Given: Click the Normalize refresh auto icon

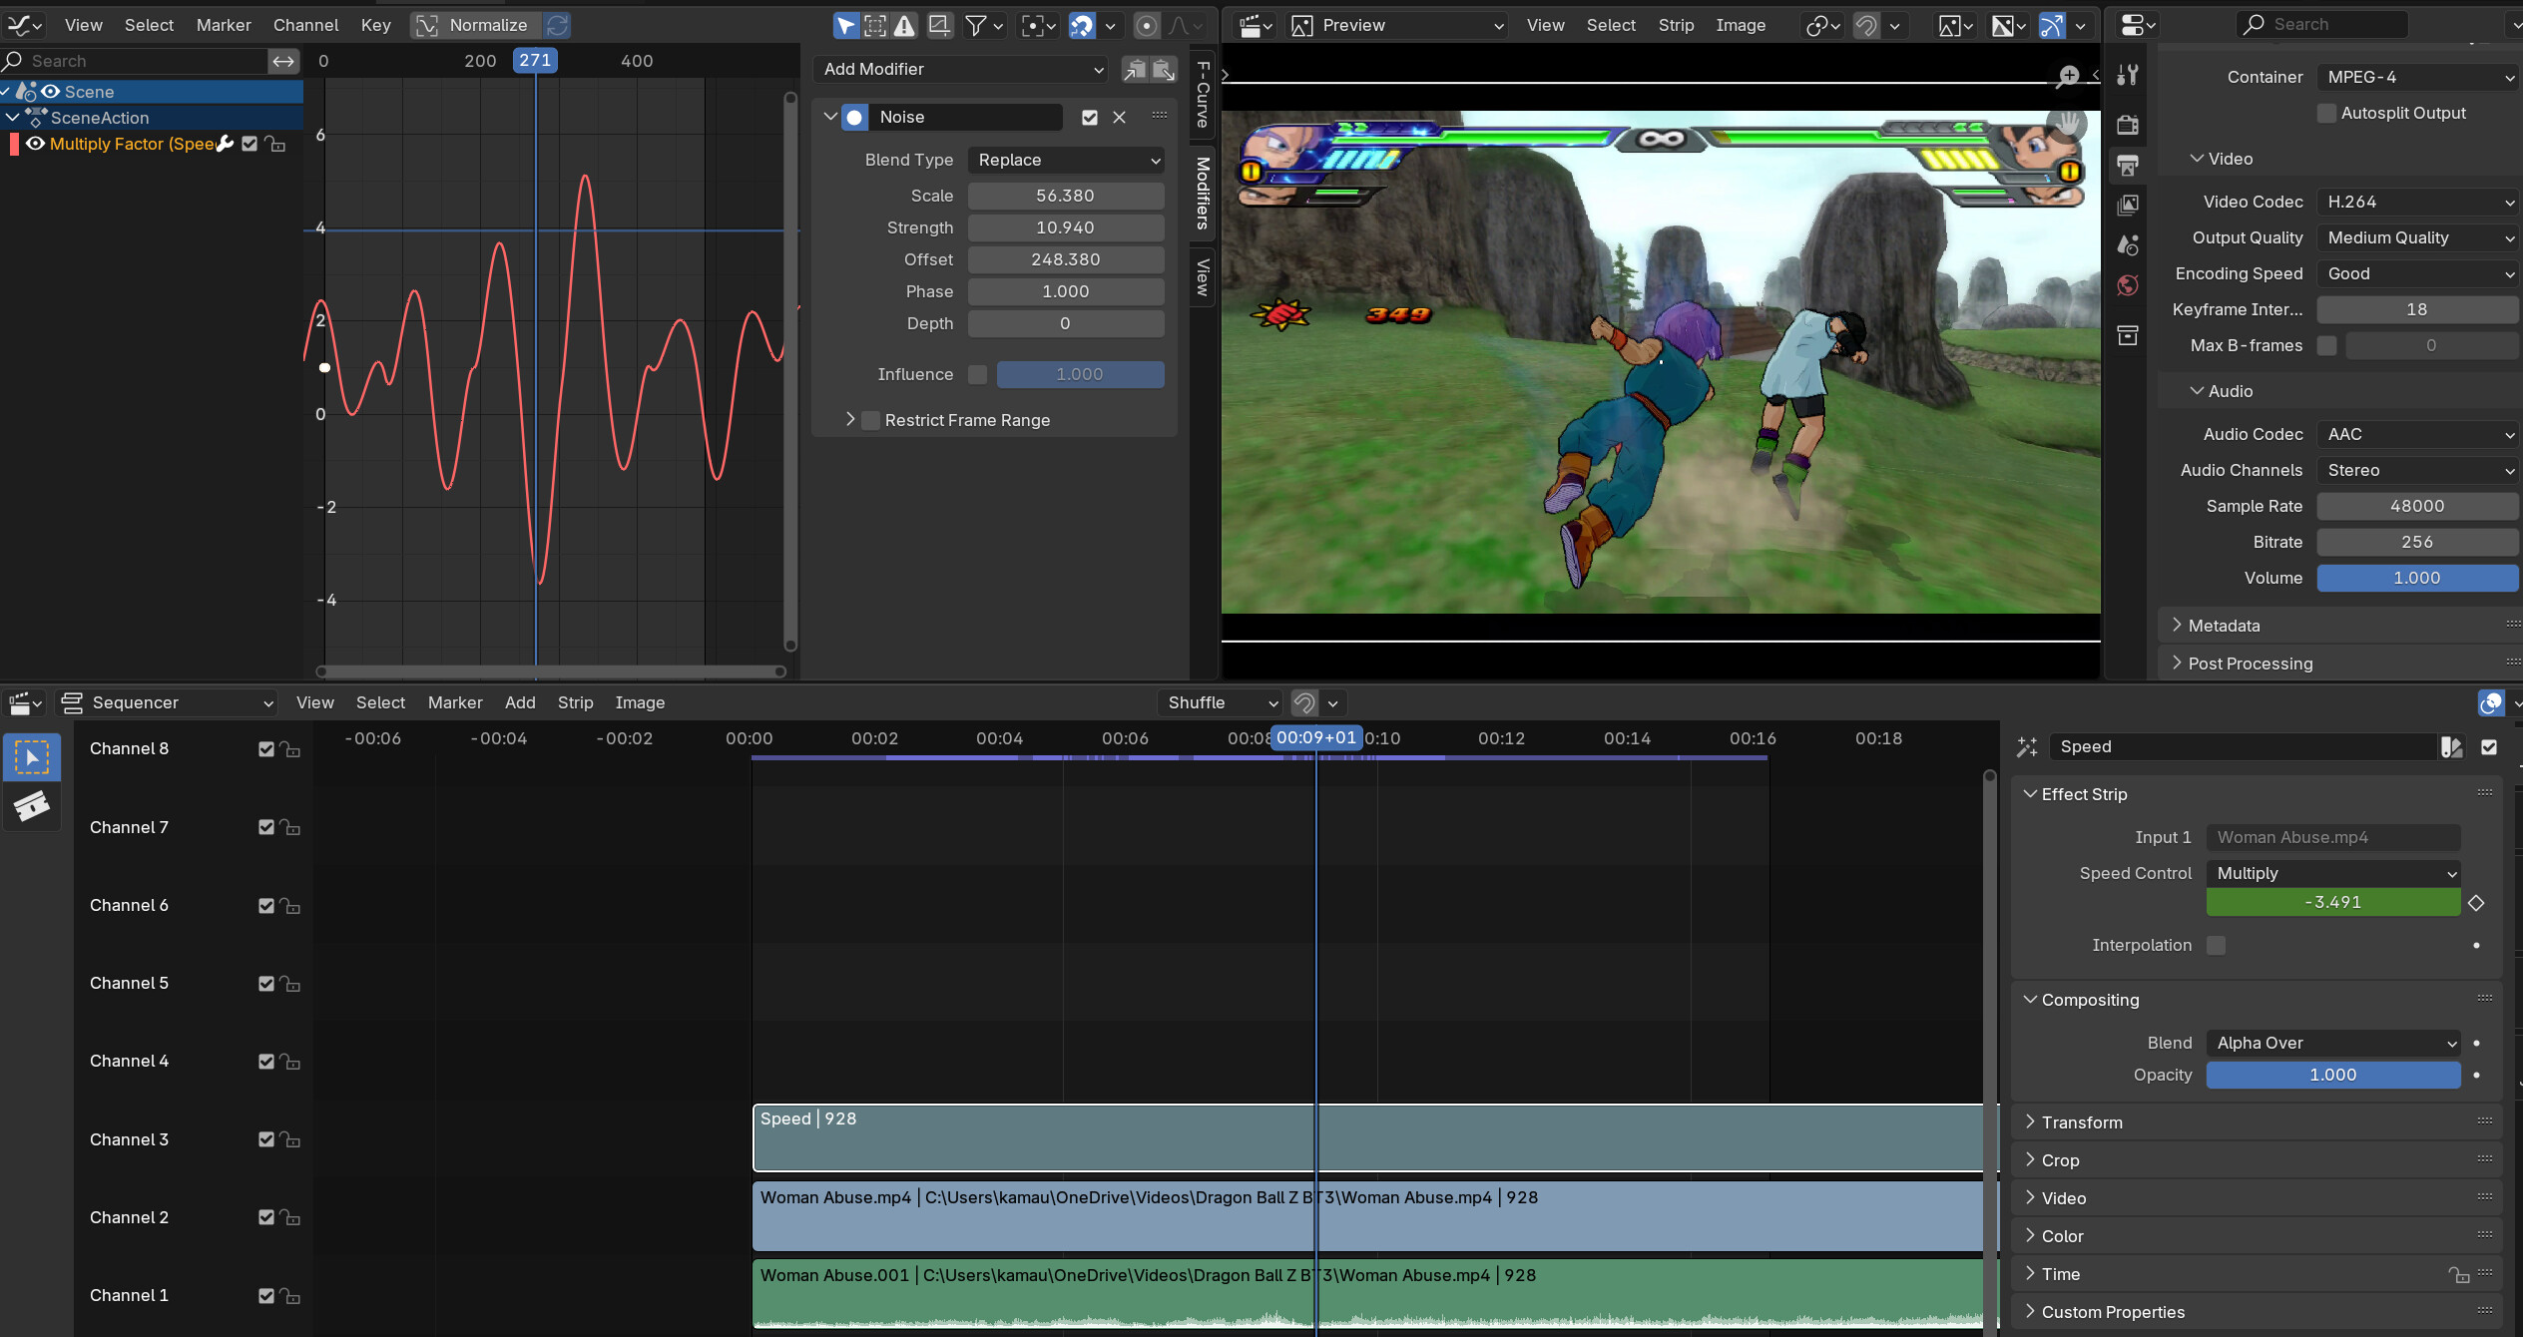Looking at the screenshot, I should point(557,25).
